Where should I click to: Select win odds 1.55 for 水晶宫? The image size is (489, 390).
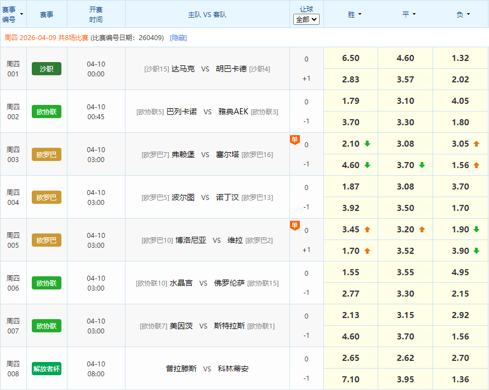pyautogui.click(x=351, y=272)
